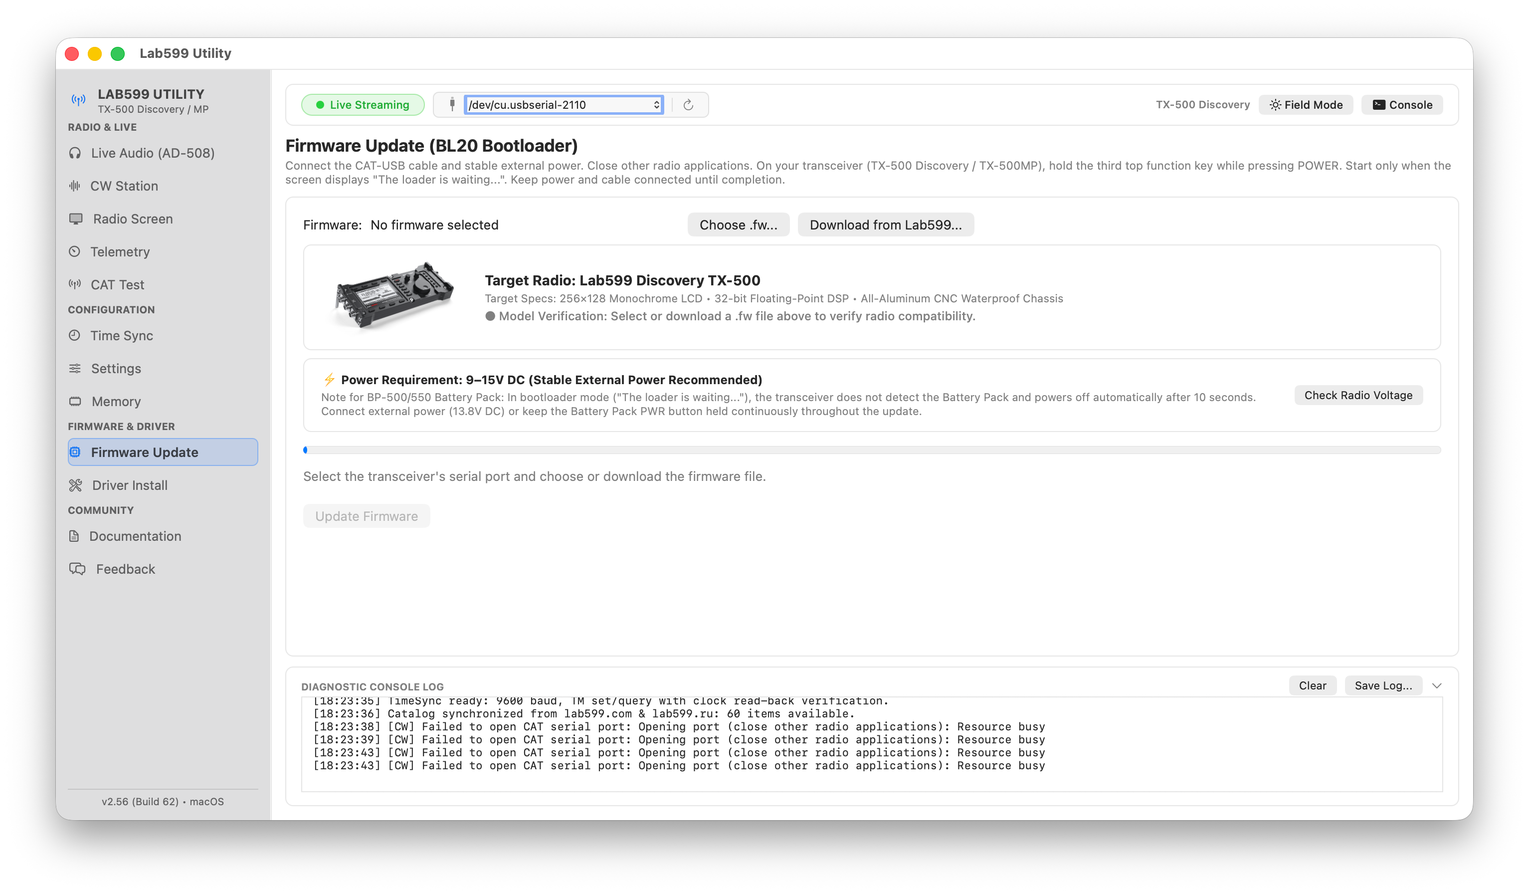
Task: Toggle the Console panel
Action: tap(1402, 105)
